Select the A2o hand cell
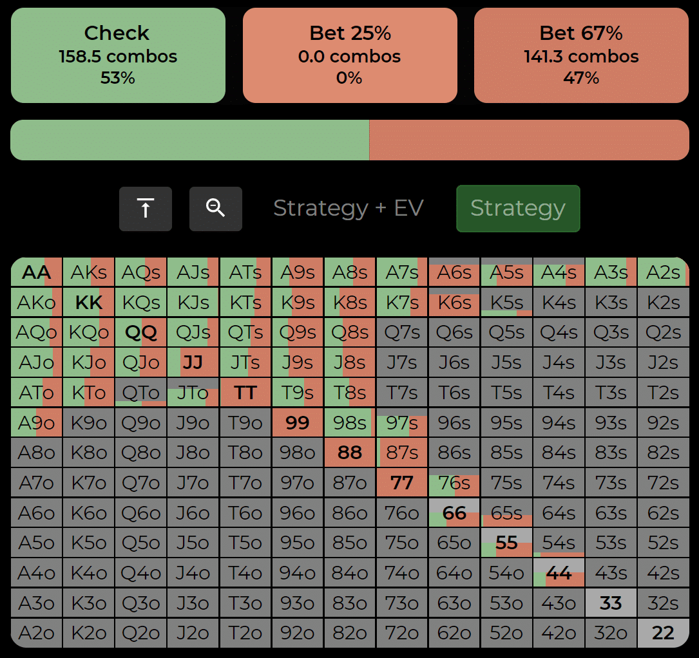Image resolution: width=699 pixels, height=658 pixels. click(37, 633)
